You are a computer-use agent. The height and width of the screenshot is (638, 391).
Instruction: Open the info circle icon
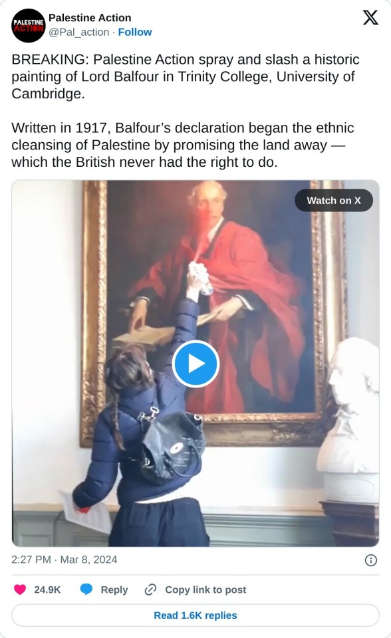pyautogui.click(x=370, y=560)
